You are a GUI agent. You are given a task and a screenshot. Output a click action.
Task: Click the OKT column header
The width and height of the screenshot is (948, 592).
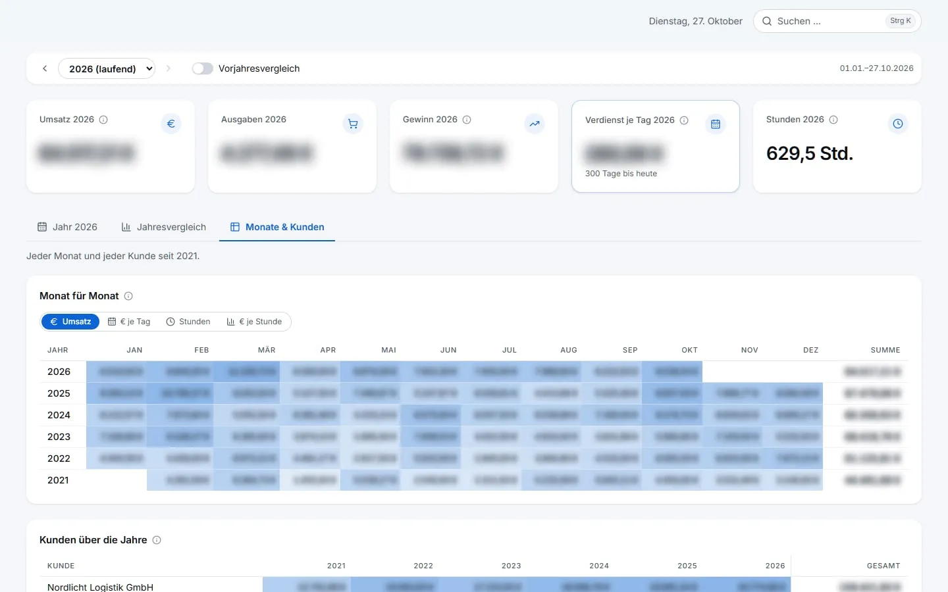pos(689,350)
